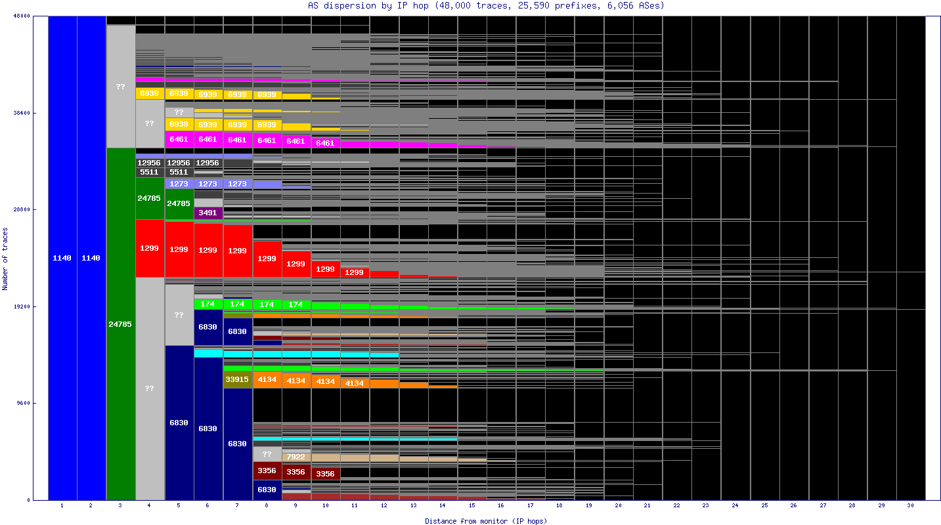Click the 'Distance from monitor (IP hops)' axis label
Screen dimensions: 941x525
[486, 521]
